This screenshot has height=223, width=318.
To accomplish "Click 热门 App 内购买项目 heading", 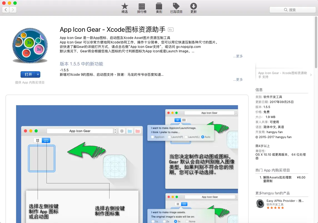I will (272, 170).
